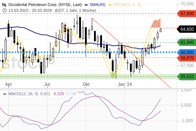Click the MACD value 0,421

click(45, 94)
